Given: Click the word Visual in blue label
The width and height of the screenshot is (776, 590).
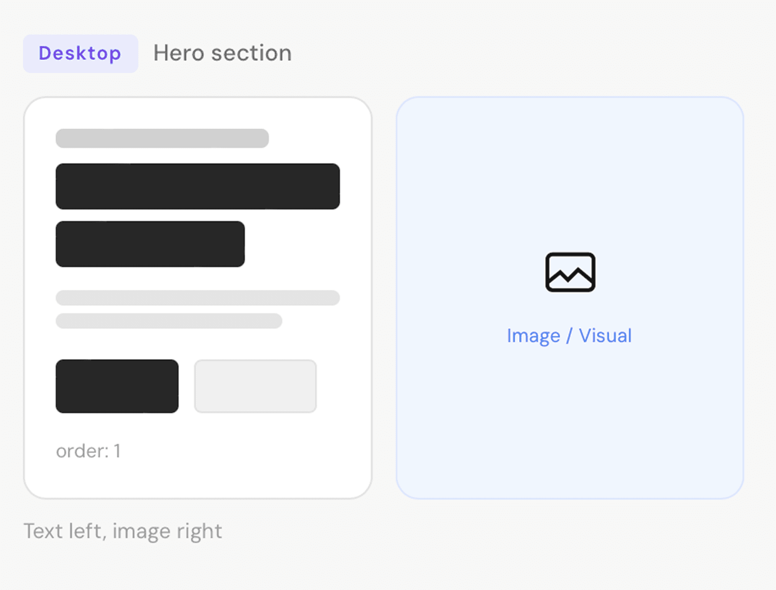Looking at the screenshot, I should [x=605, y=335].
